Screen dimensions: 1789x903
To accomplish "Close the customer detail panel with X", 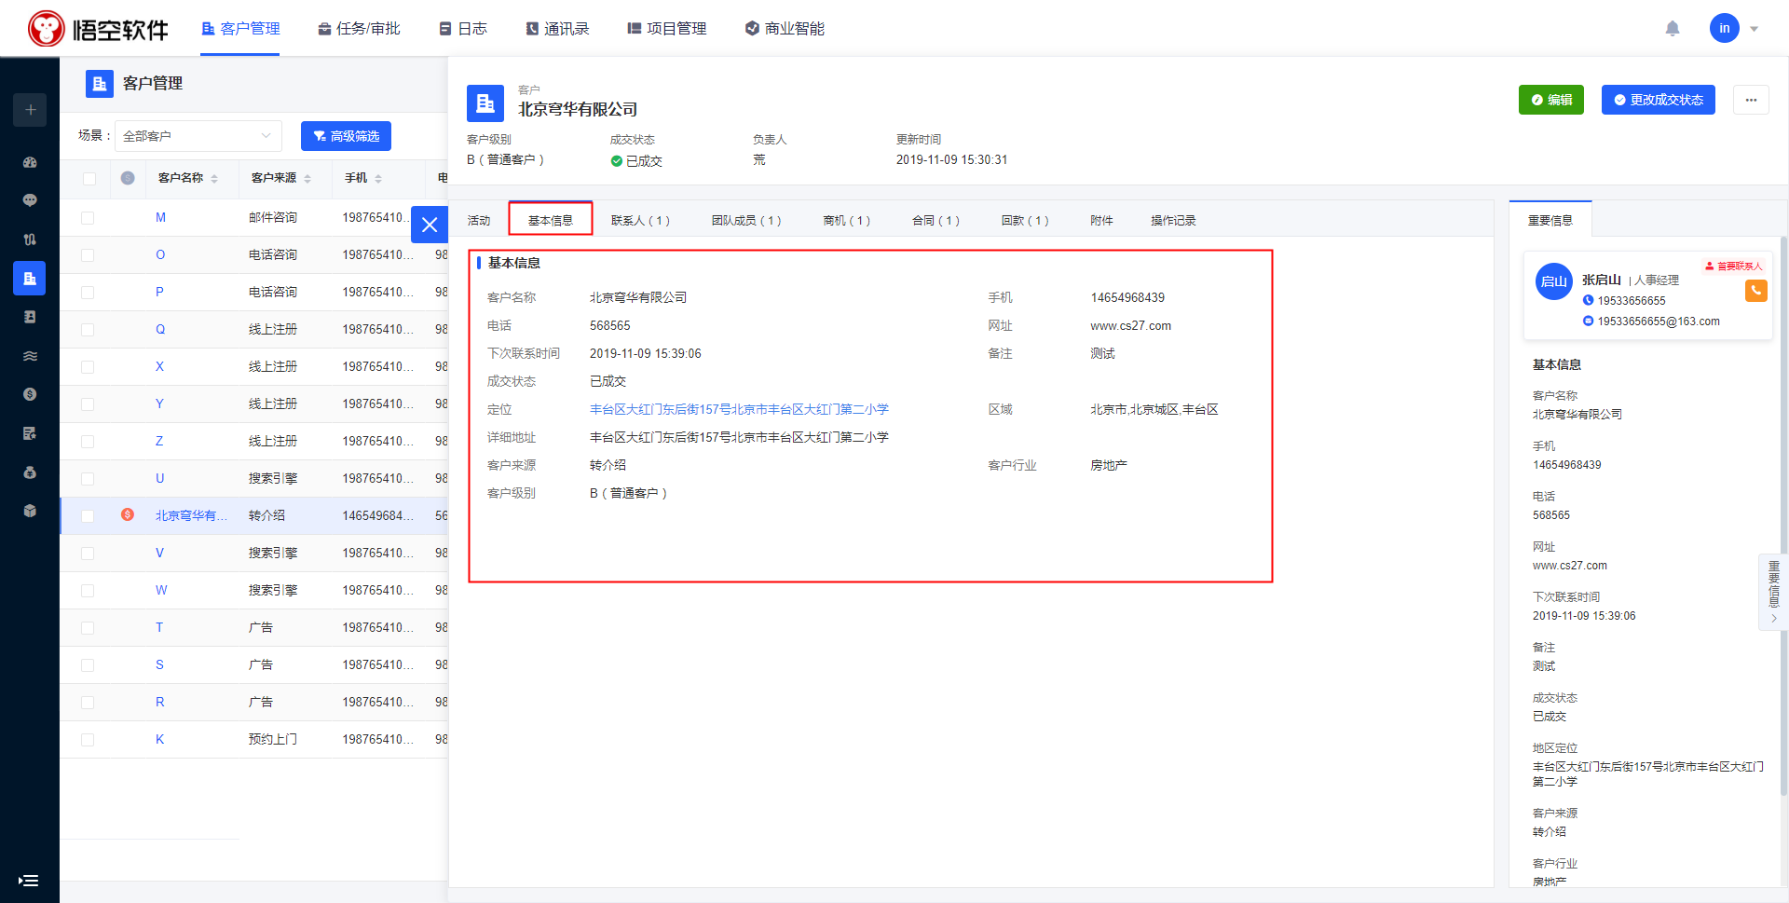I will tap(429, 225).
